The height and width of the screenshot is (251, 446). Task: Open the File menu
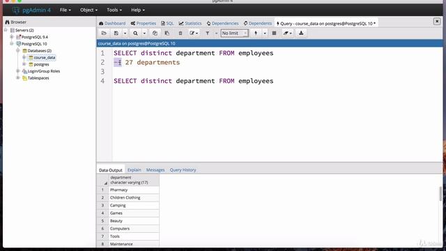pos(65,10)
